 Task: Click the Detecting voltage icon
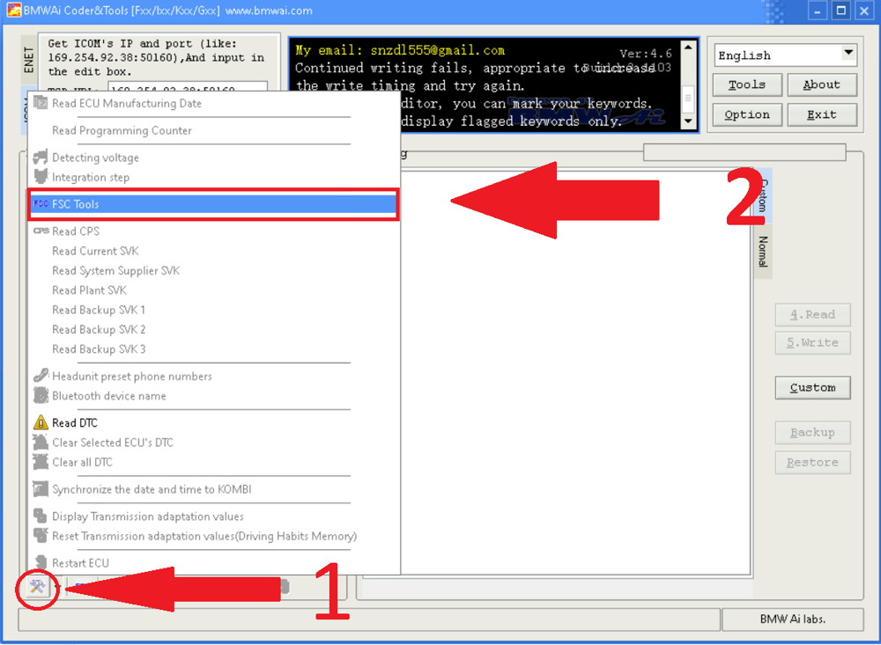pos(41,158)
